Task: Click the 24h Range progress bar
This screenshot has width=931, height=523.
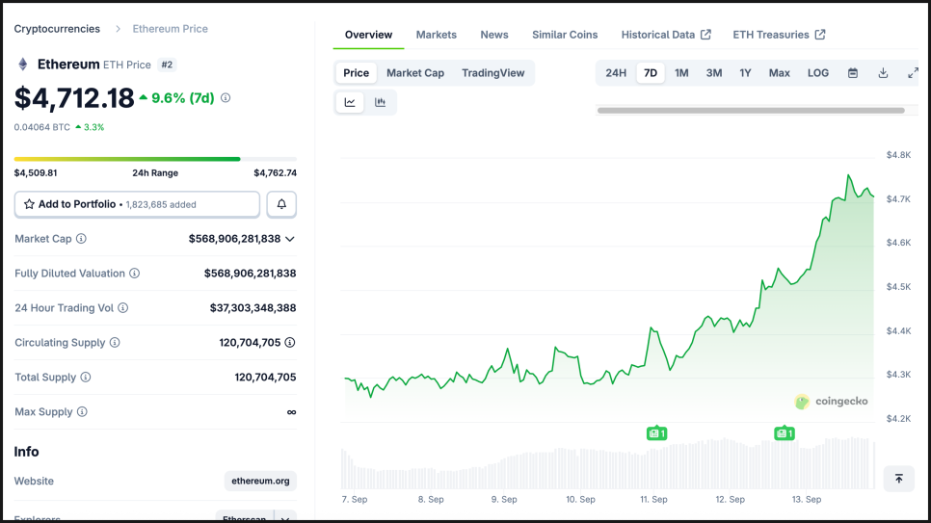Action: 155,159
